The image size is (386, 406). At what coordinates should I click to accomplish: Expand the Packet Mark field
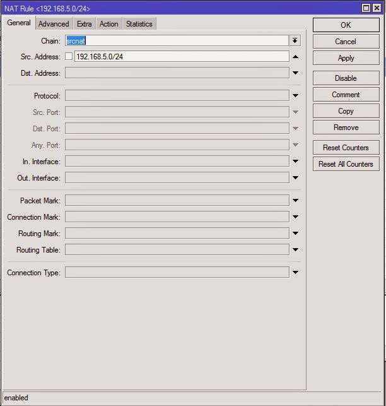(295, 200)
